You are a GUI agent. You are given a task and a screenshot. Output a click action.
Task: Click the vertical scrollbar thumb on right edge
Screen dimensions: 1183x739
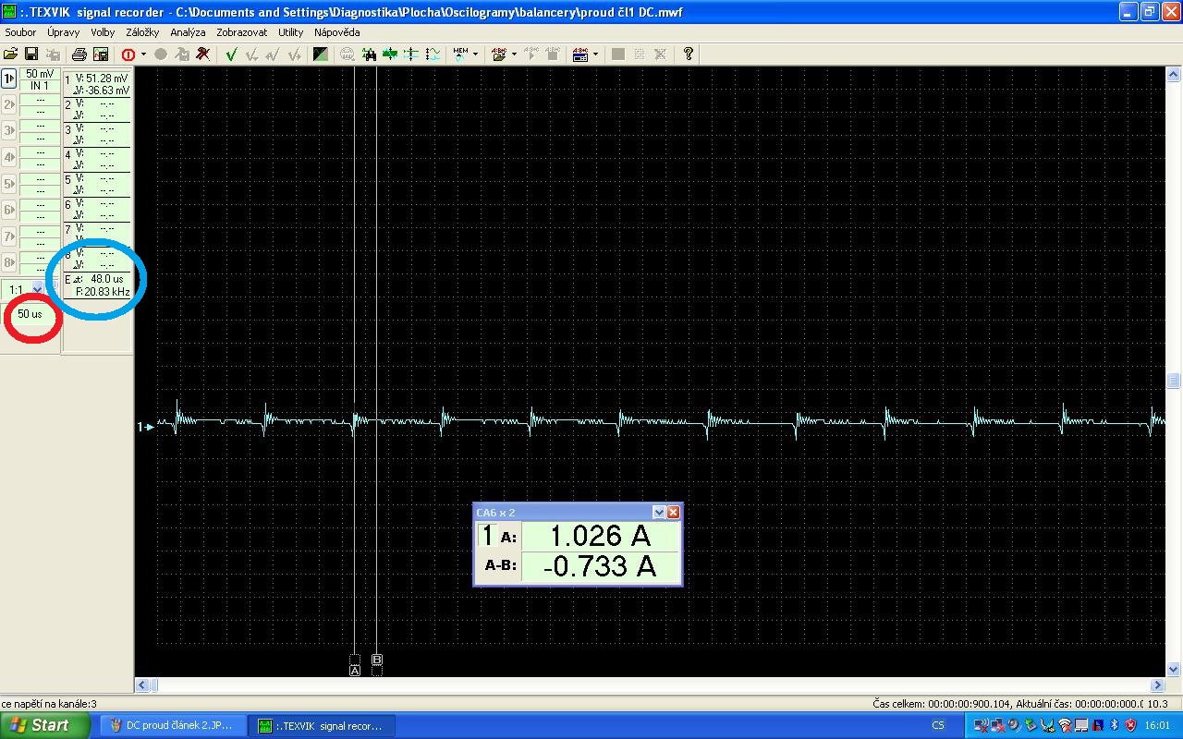(1174, 381)
